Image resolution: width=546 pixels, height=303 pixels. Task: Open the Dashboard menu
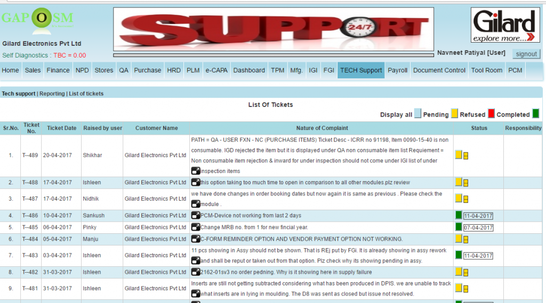coord(249,70)
